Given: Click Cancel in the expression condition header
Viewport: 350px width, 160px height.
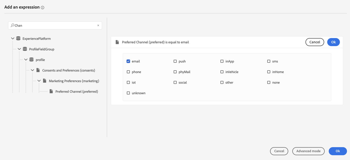Looking at the screenshot, I should coord(315,42).
